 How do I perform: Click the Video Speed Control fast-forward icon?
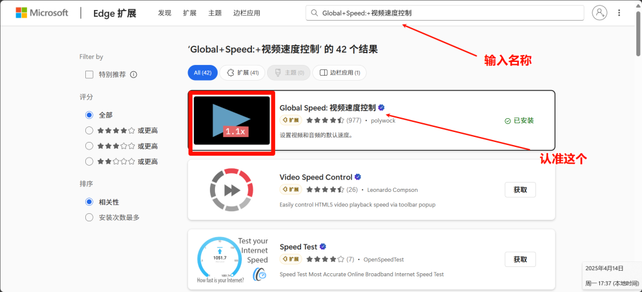click(x=231, y=190)
